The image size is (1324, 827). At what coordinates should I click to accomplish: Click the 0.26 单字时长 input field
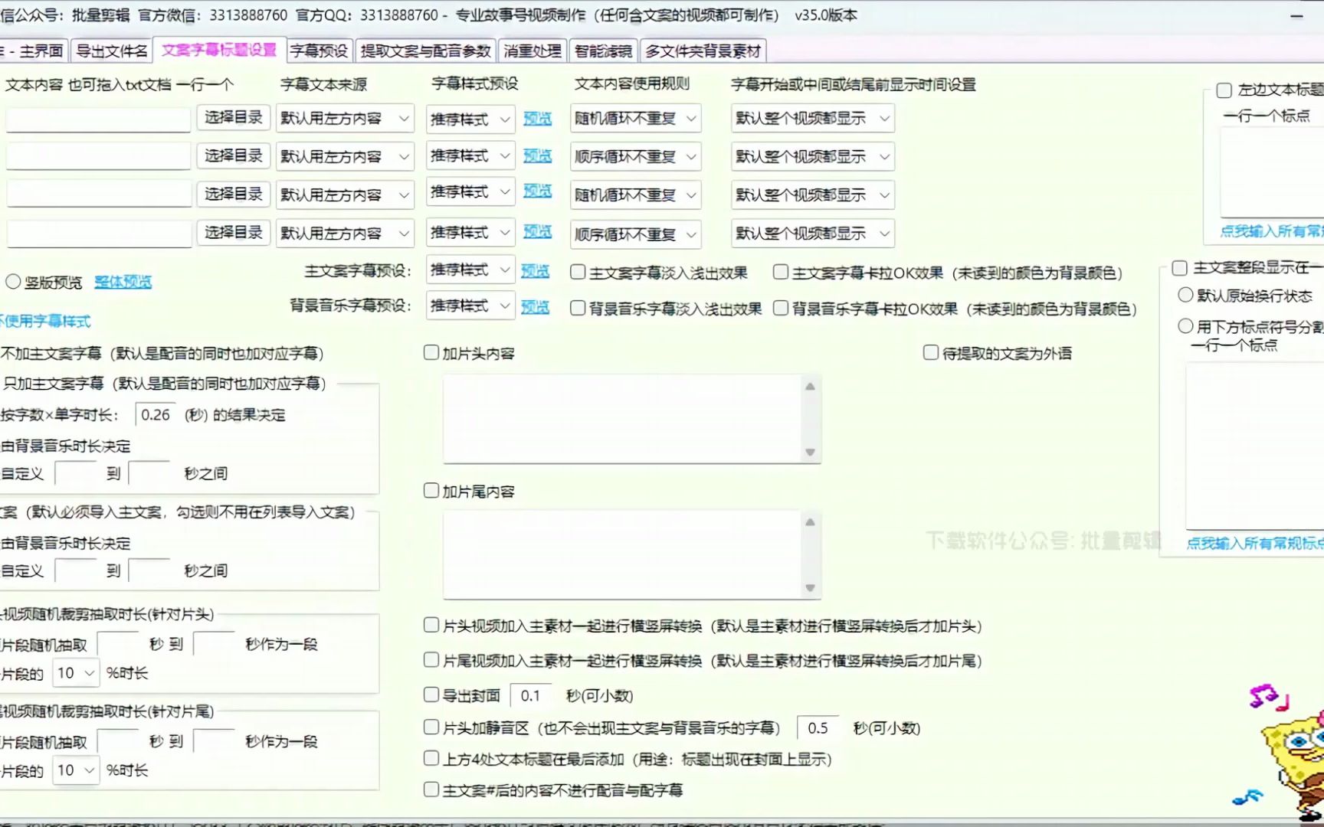click(x=156, y=414)
